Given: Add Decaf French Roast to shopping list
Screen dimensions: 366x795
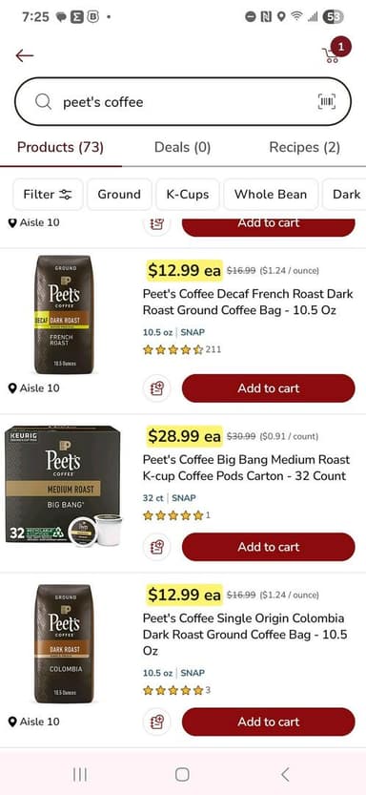Looking at the screenshot, I should click(x=157, y=388).
